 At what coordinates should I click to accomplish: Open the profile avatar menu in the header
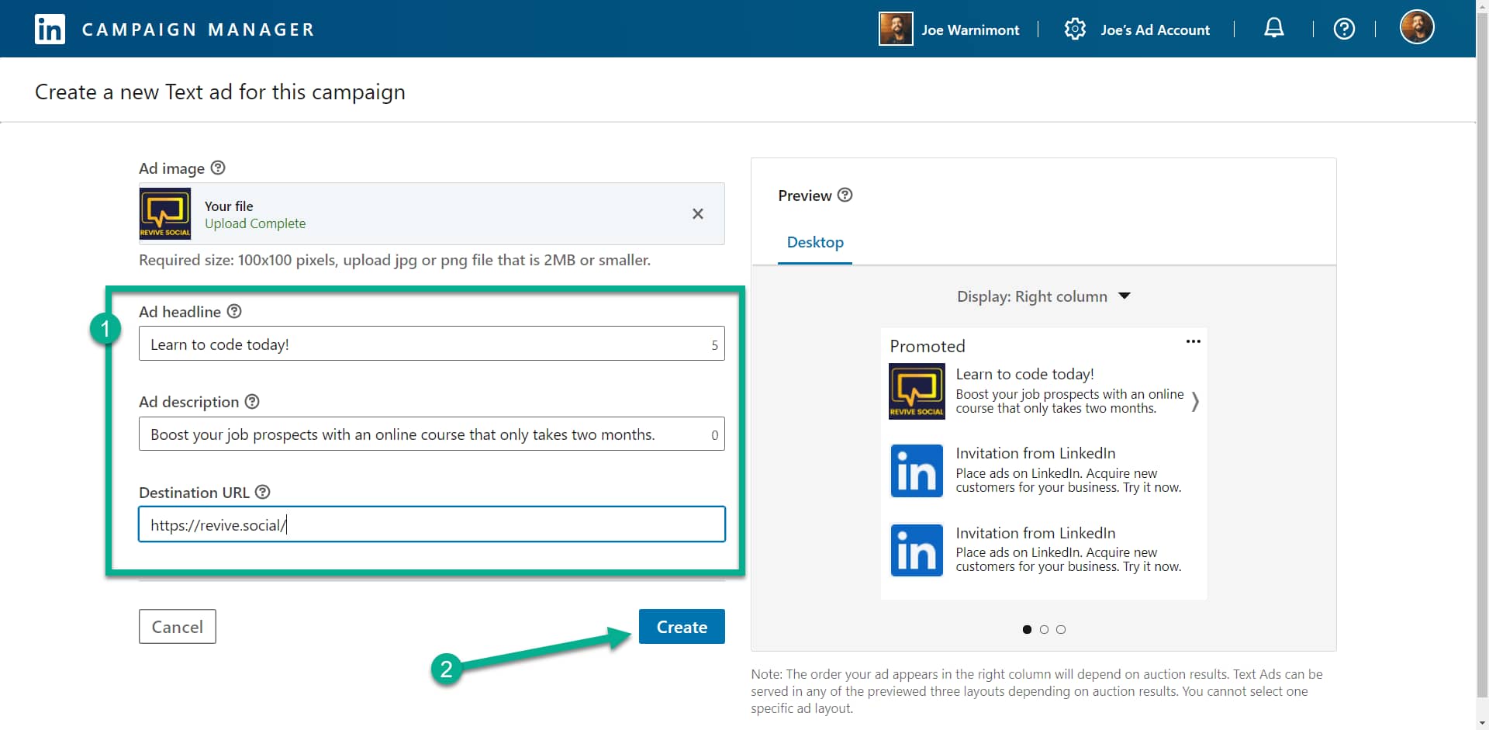pos(1417,27)
